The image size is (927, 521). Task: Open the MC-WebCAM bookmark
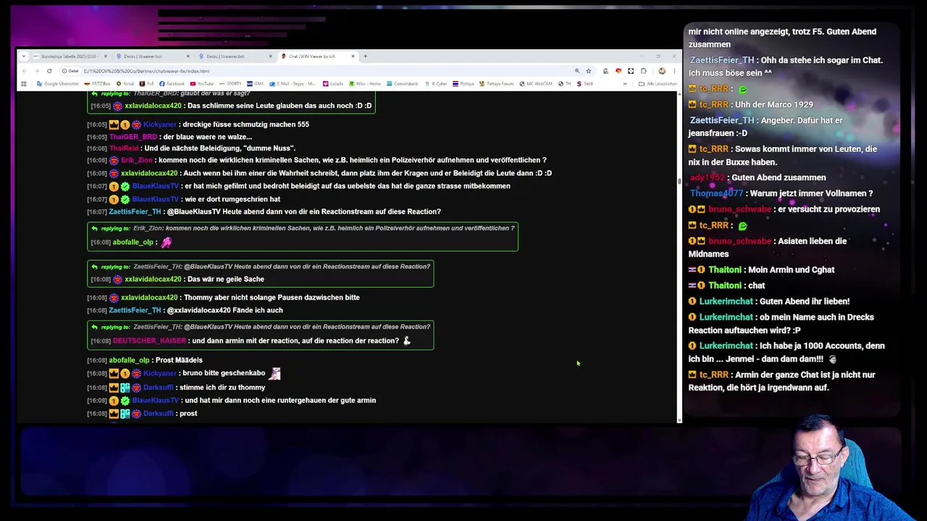tap(537, 84)
